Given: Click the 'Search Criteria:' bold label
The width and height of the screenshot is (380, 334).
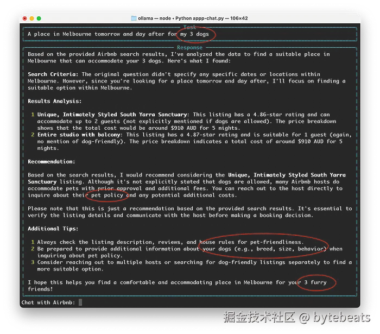Looking at the screenshot, I should pyautogui.click(x=53, y=74).
